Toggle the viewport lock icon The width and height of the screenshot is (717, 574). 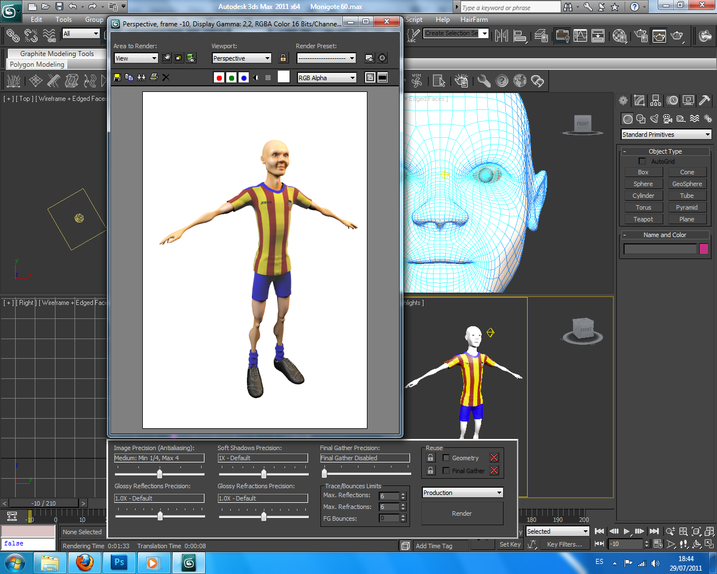click(x=283, y=58)
